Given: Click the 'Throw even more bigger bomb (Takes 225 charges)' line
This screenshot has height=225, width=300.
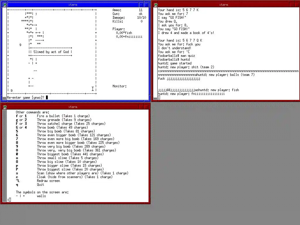Looking at the screenshot, I should [x=78, y=143].
